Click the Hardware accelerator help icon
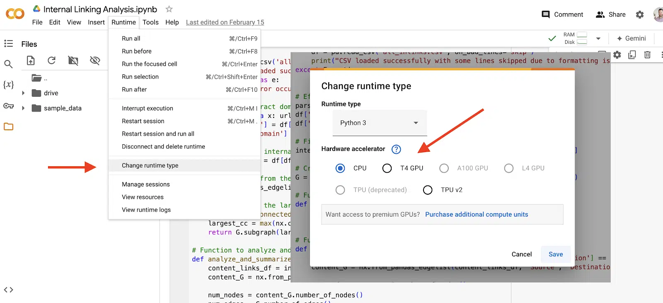The width and height of the screenshot is (663, 303). tap(396, 149)
